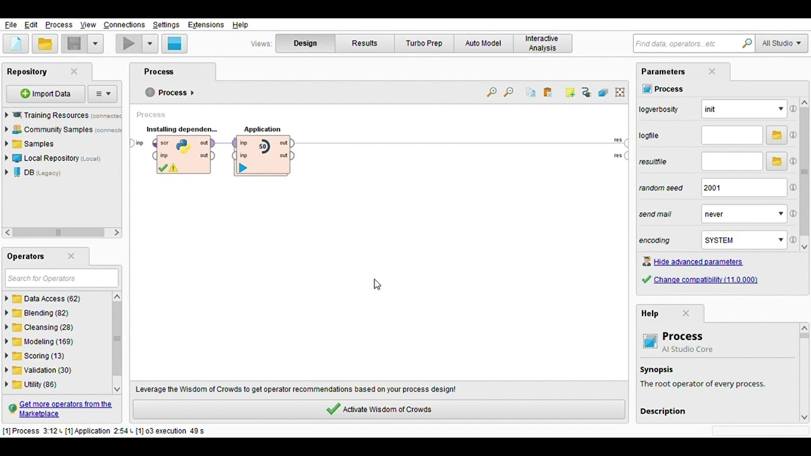Browse for logfile with folder icon
This screenshot has width=811, height=456.
pos(776,135)
